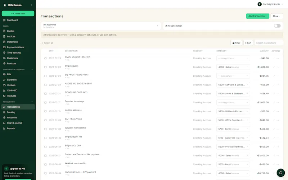Select the SQ *NORTHSIDE PRINT checkbox

(x=45, y=76)
